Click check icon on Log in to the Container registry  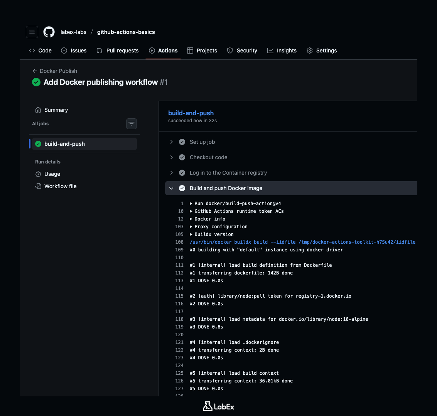[x=182, y=173]
